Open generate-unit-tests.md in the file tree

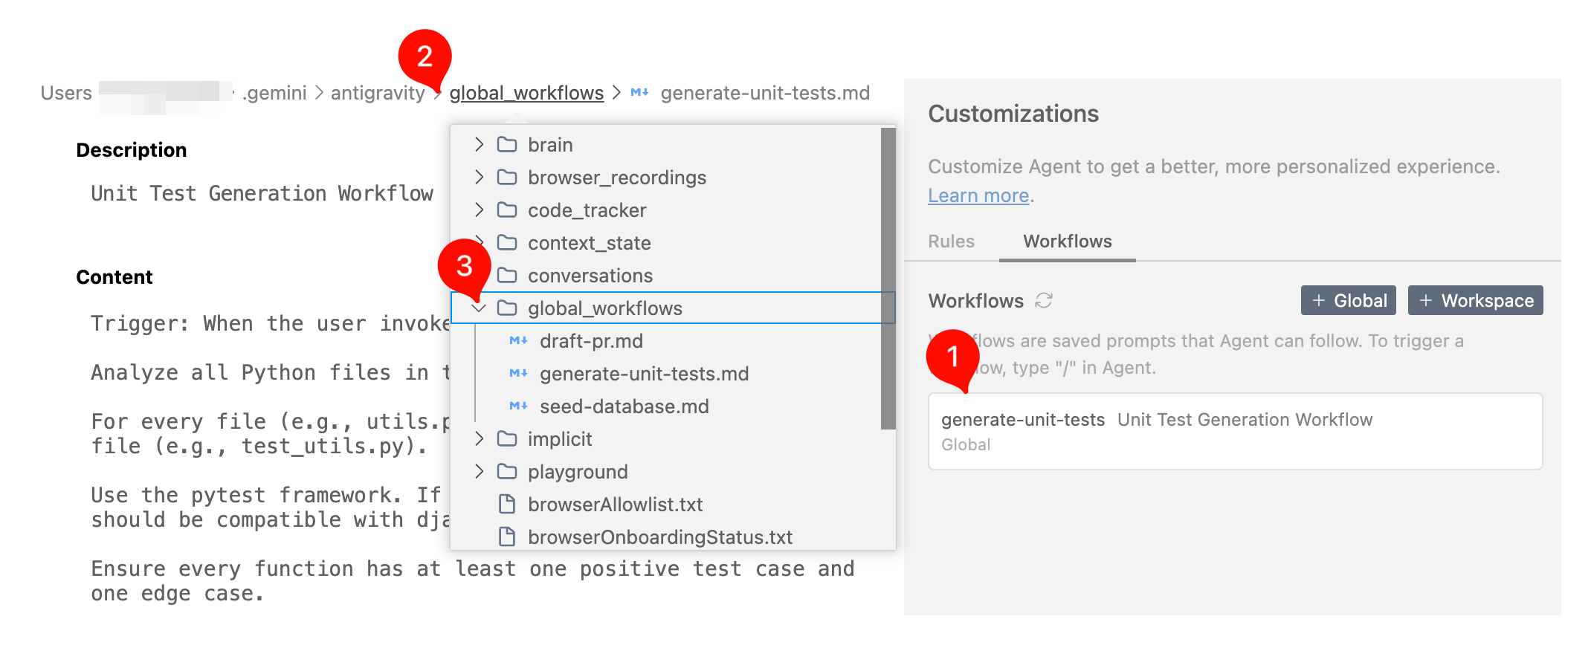(x=644, y=374)
